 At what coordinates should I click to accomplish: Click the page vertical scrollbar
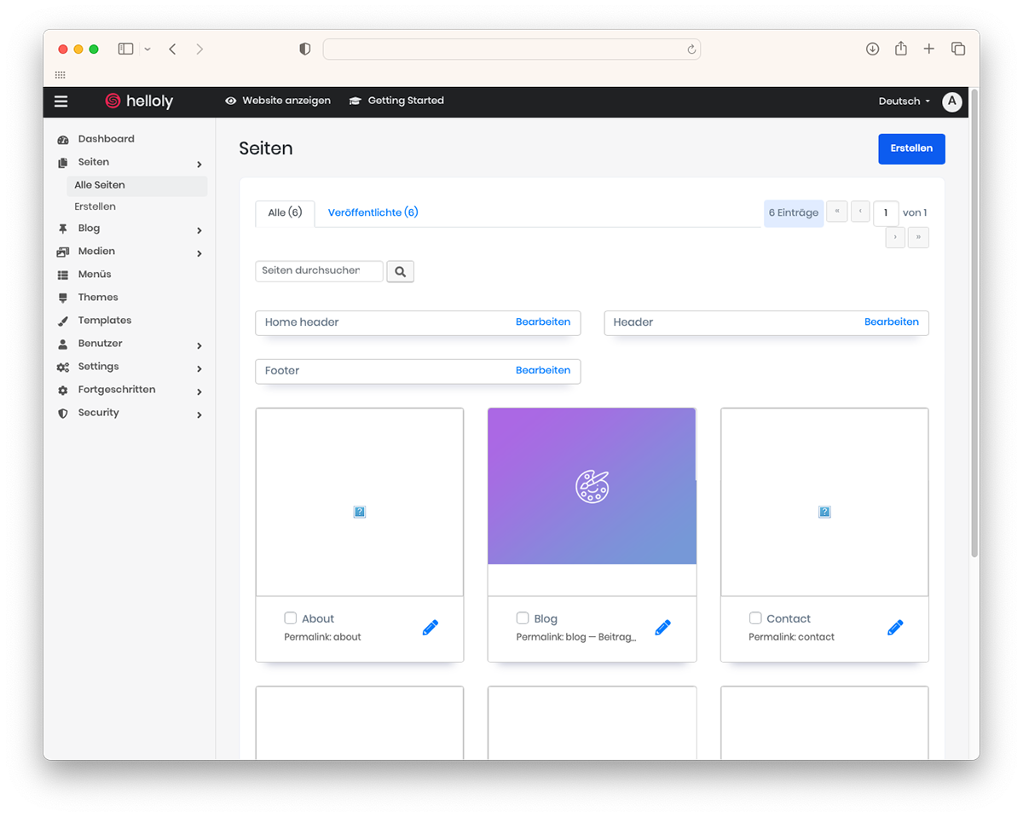click(974, 324)
